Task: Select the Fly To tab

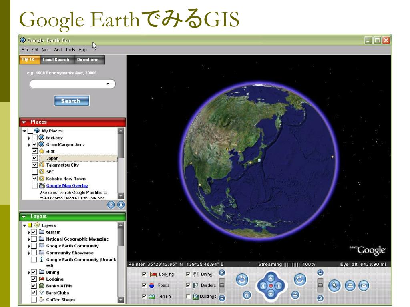Action: click(30, 60)
